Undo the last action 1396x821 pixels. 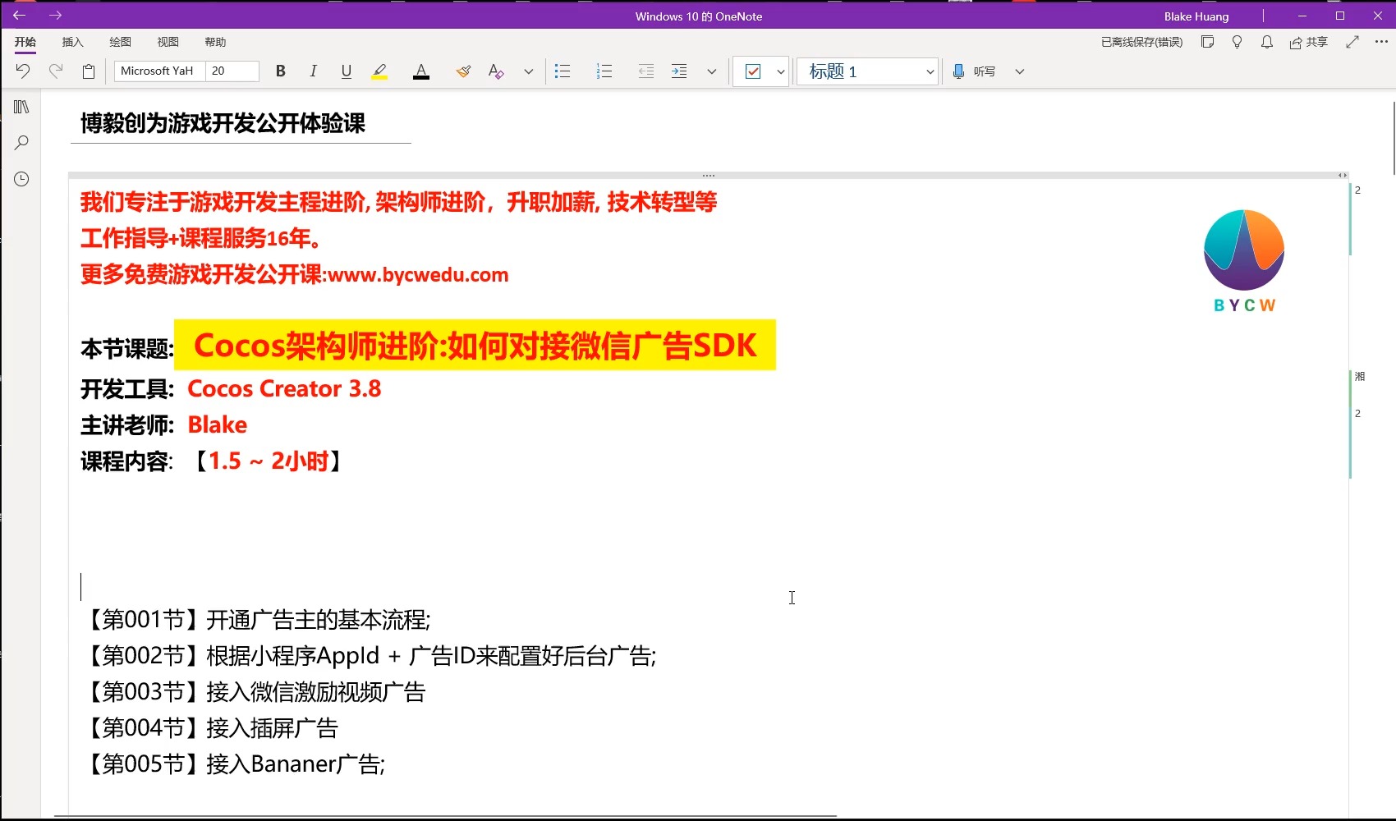23,71
